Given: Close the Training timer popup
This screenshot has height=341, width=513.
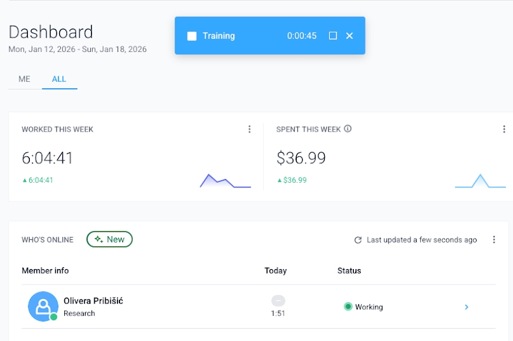Looking at the screenshot, I should pos(349,36).
